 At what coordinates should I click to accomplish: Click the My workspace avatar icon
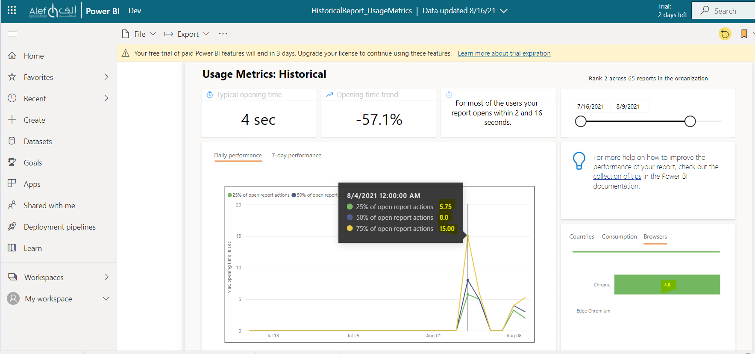tap(13, 298)
